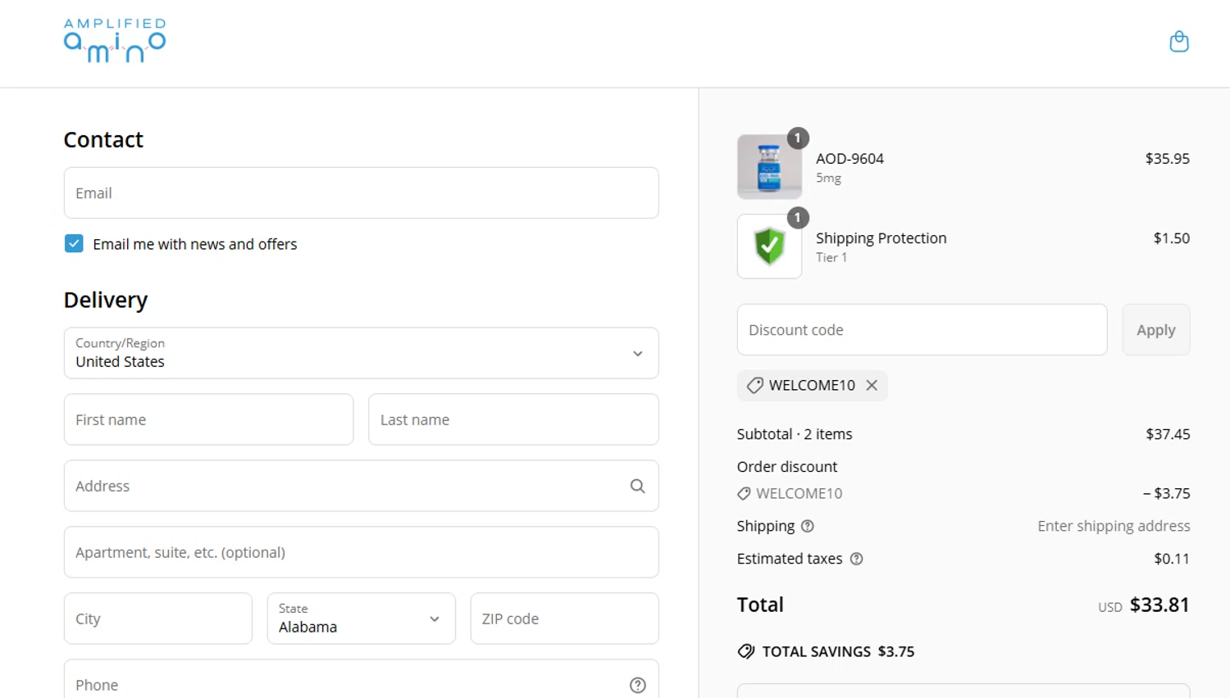Click the Order discount label
The width and height of the screenshot is (1230, 698).
[787, 466]
